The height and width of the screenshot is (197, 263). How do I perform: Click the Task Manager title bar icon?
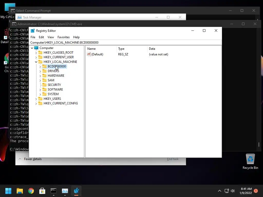click(x=20, y=17)
